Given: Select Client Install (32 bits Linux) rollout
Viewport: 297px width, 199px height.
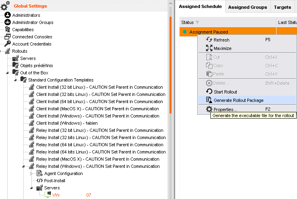Looking at the screenshot, I should [x=101, y=94].
